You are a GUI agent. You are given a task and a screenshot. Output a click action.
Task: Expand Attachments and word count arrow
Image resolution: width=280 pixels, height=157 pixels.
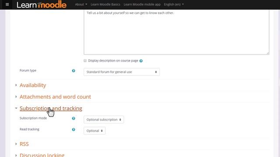point(16,97)
